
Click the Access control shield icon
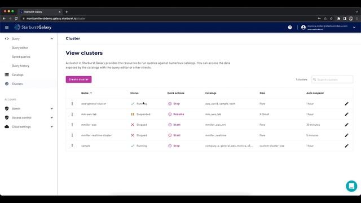7,118
